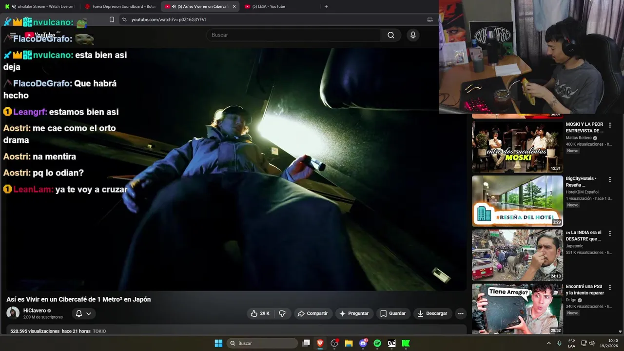Open ESP LAA language indicator in tray
Viewport: 624px width, 351px height.
[571, 343]
